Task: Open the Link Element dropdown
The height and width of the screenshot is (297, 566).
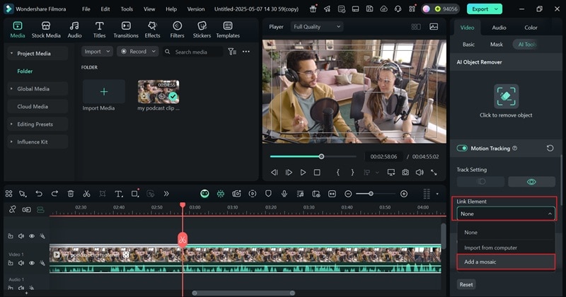Action: coord(505,214)
